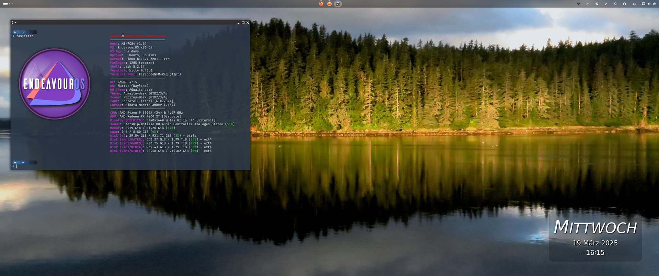Launch Firefox from the top dock

click(321, 4)
